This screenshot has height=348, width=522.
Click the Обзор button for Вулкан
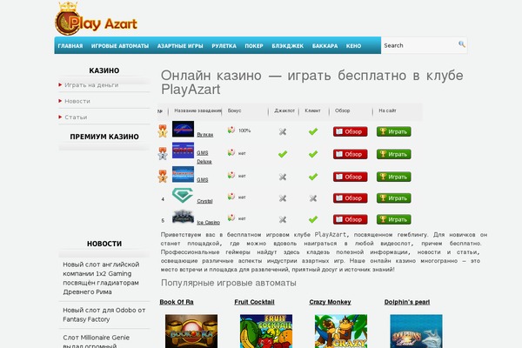tap(351, 131)
